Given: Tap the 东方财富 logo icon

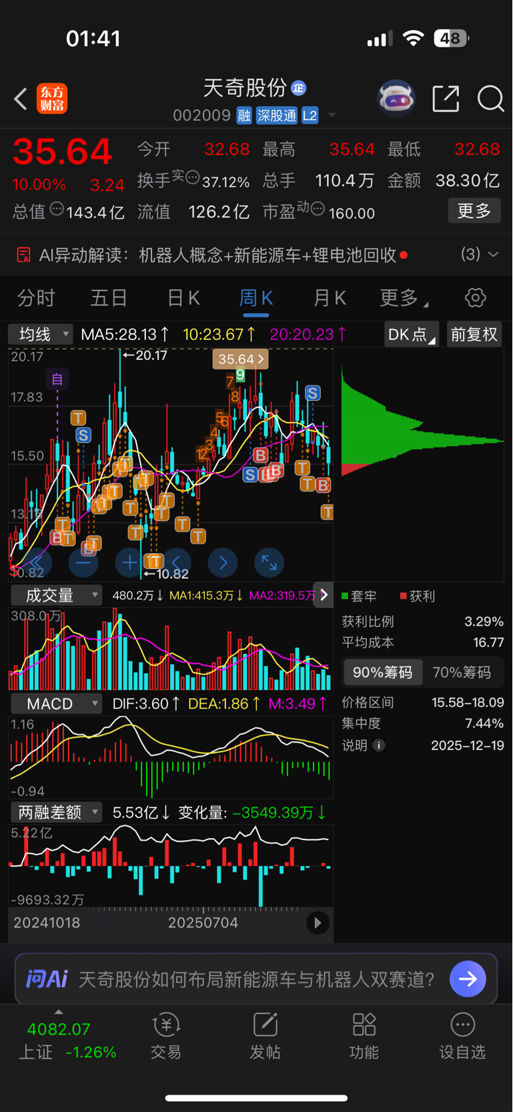Looking at the screenshot, I should 52,99.
